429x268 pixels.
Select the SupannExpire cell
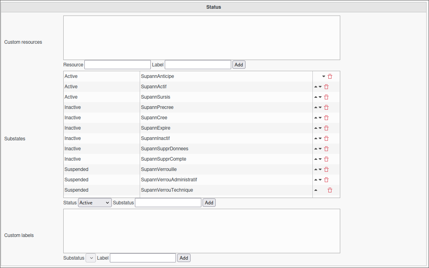pos(226,128)
